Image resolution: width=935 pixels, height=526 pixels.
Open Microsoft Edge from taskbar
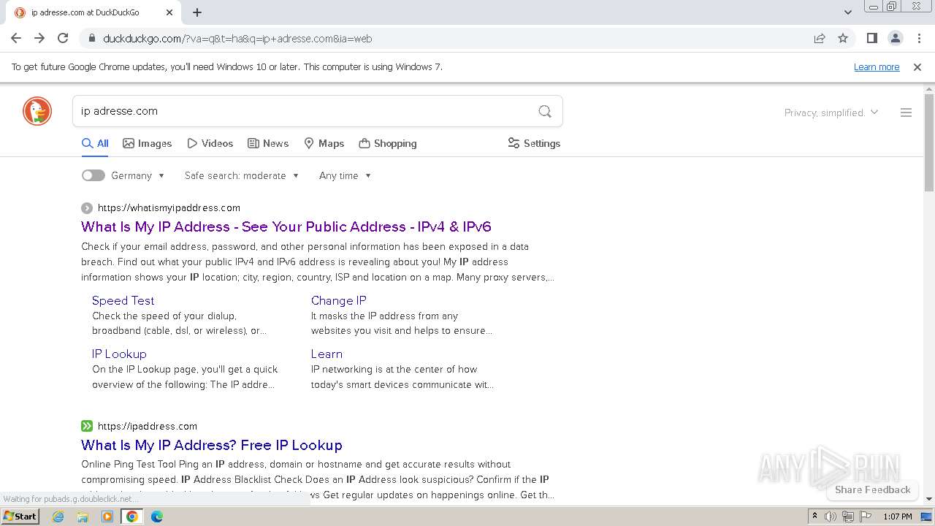[x=157, y=517]
